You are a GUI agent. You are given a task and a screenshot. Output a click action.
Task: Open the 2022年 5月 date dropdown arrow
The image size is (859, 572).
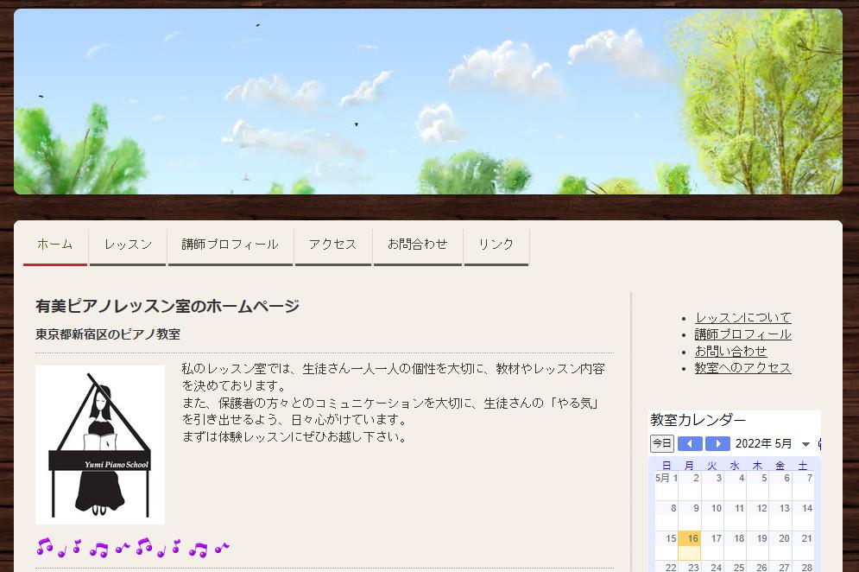(805, 444)
